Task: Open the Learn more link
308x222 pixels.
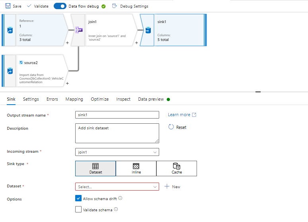Action: 179,115
